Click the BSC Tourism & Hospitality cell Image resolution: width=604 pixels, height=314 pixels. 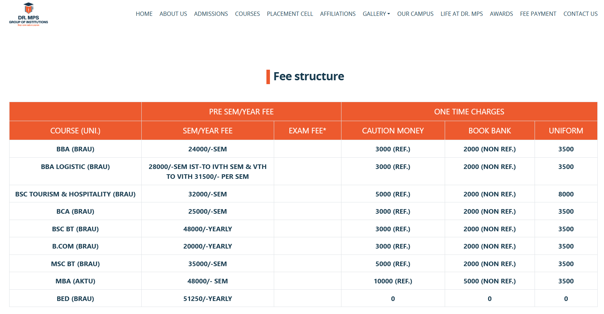75,194
